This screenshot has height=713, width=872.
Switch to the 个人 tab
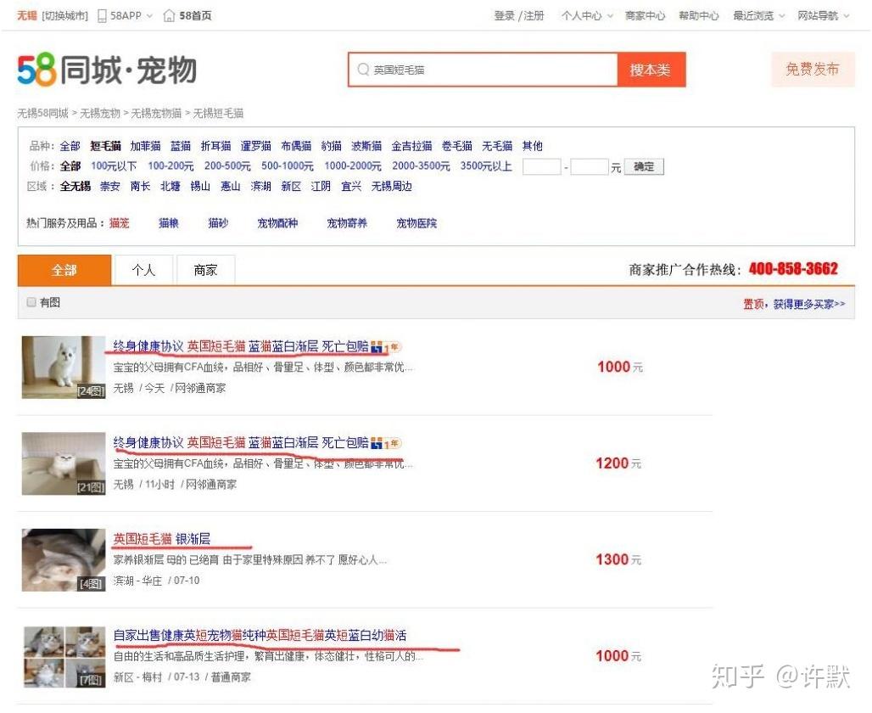coord(143,270)
